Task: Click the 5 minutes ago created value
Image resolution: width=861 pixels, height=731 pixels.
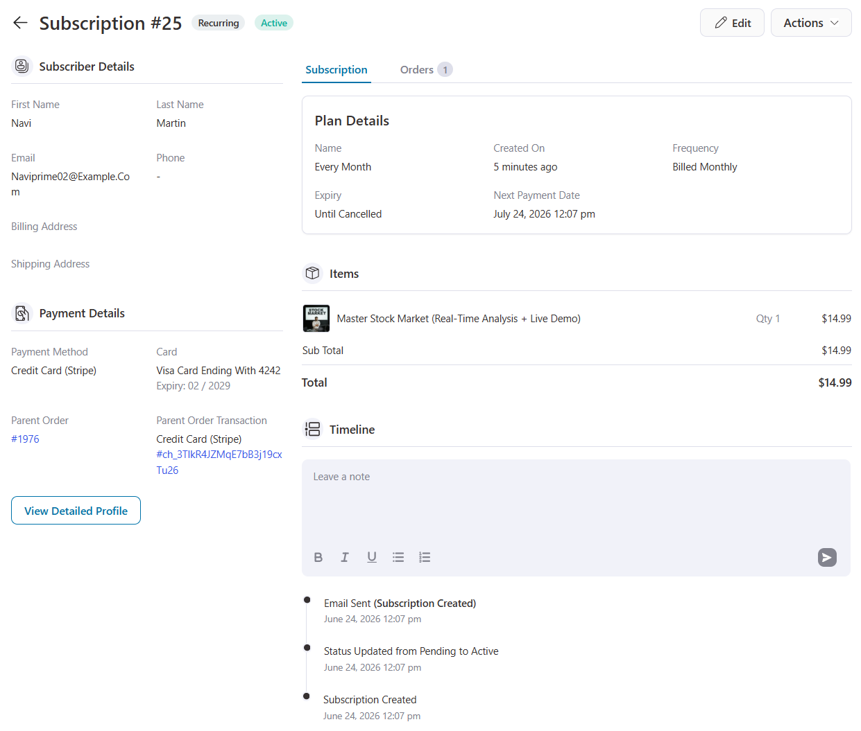Action: tap(525, 167)
